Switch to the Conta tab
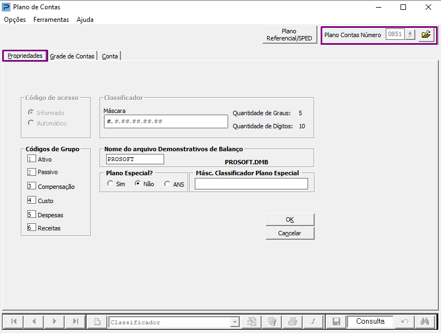The image size is (441, 333). (x=109, y=56)
